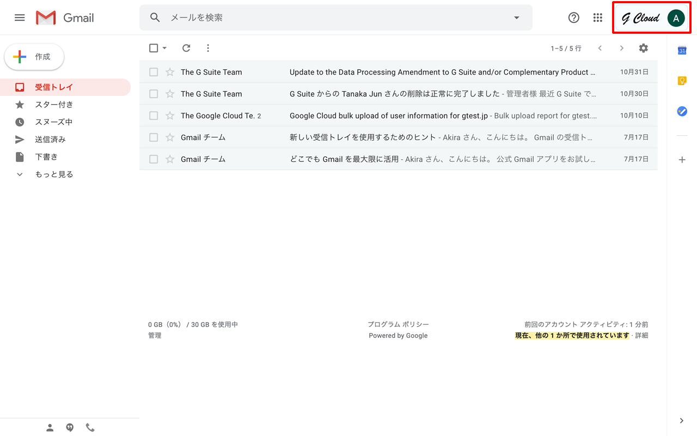
Task: Open the settings gear icon
Action: (x=644, y=48)
